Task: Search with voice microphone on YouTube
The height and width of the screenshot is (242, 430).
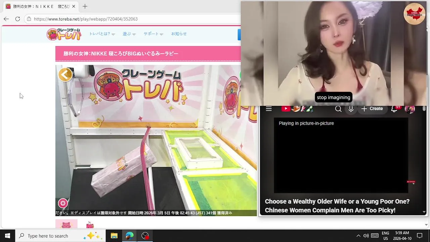Action: pyautogui.click(x=351, y=109)
